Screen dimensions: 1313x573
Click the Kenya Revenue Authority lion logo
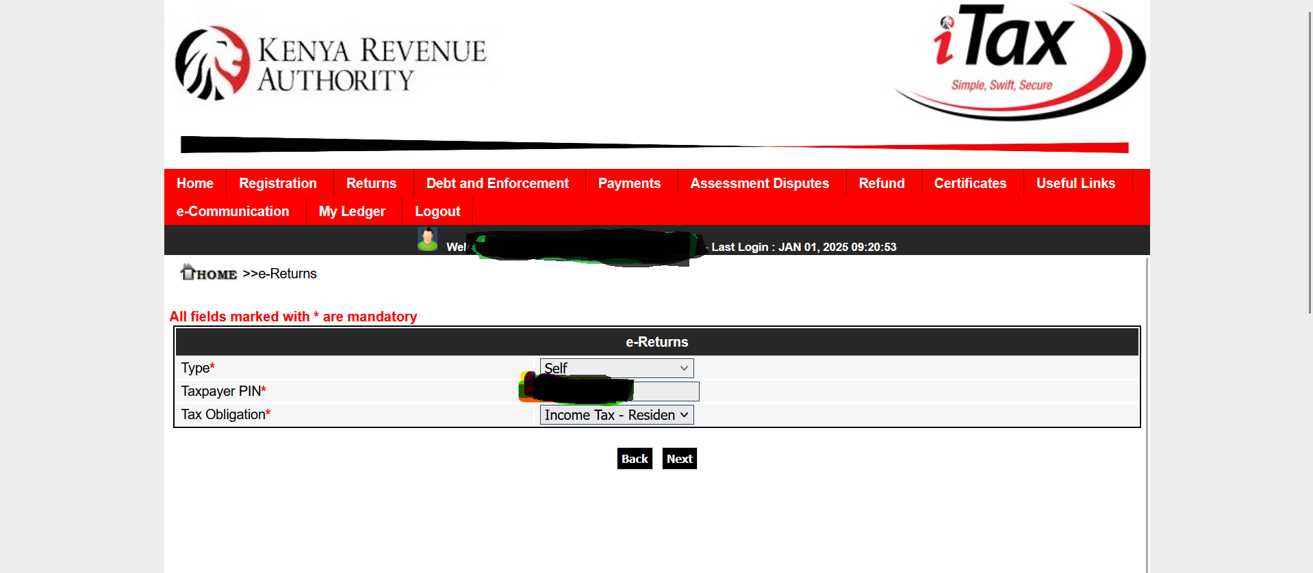(x=212, y=64)
